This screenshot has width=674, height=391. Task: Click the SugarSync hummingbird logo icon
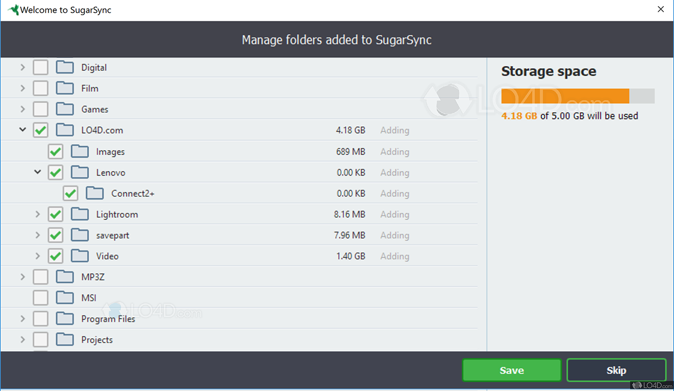pyautogui.click(x=11, y=10)
